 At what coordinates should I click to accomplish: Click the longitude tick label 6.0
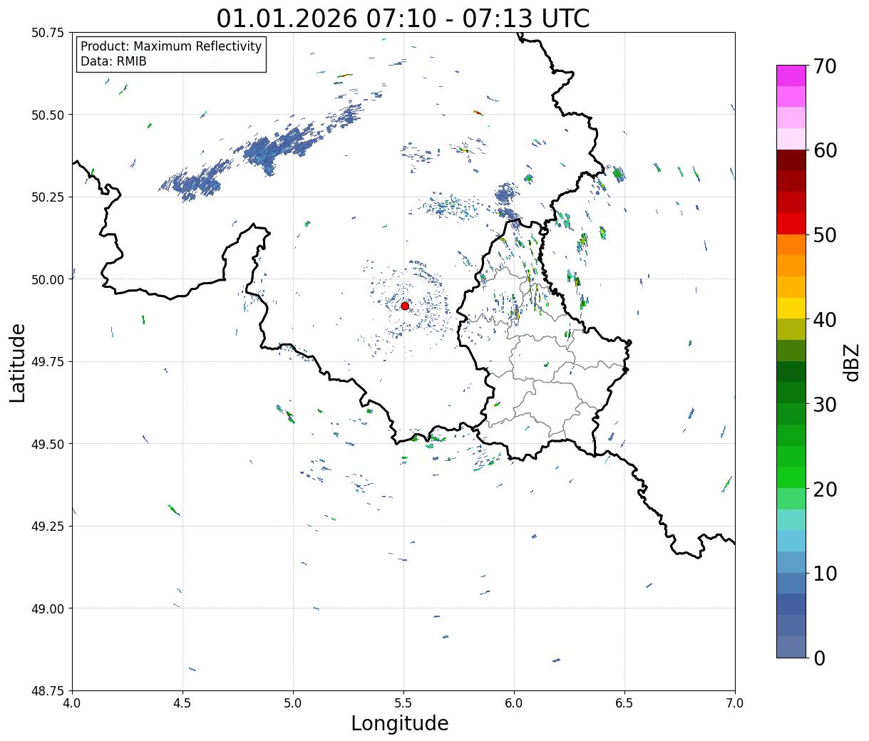click(x=514, y=703)
